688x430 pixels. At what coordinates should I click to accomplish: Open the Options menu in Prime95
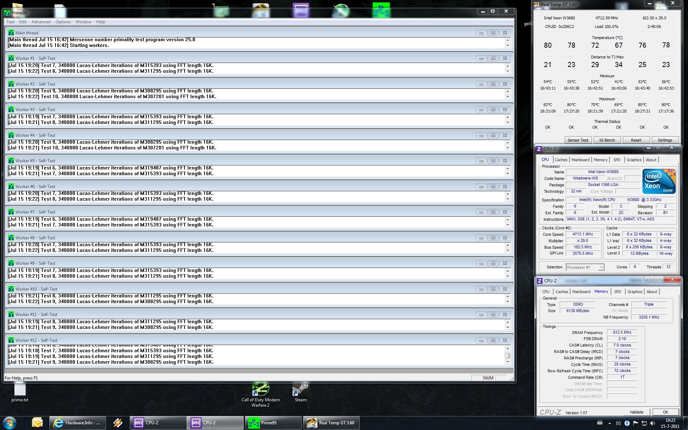[x=63, y=22]
